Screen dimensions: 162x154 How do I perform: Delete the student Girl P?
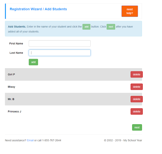point(137,74)
